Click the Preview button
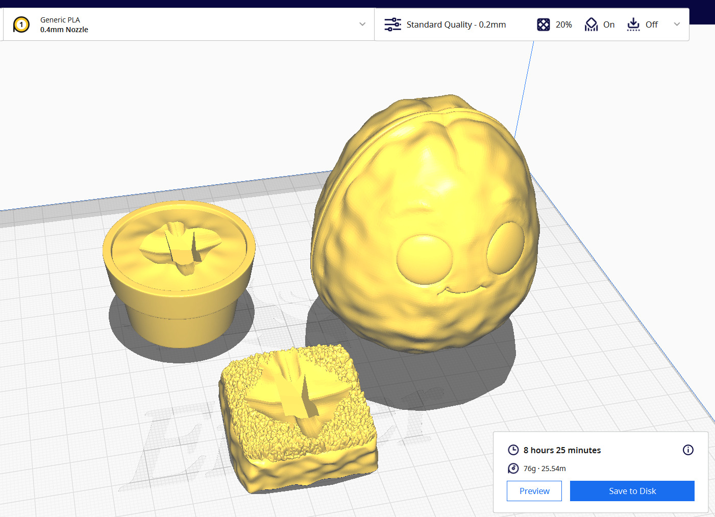The image size is (715, 517). point(534,491)
